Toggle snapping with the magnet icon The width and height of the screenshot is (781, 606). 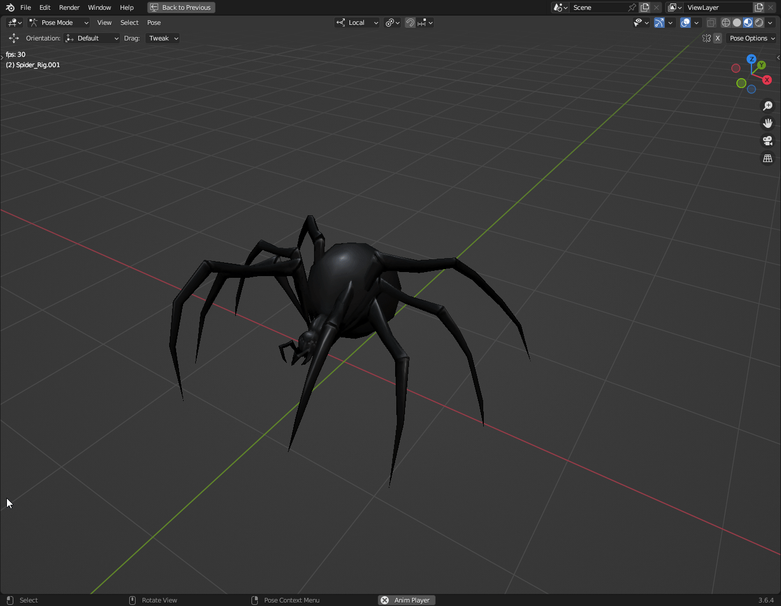click(x=410, y=23)
